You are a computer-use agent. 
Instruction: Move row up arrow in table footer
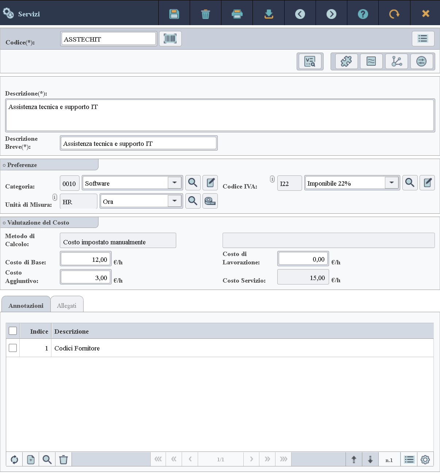tap(354, 460)
